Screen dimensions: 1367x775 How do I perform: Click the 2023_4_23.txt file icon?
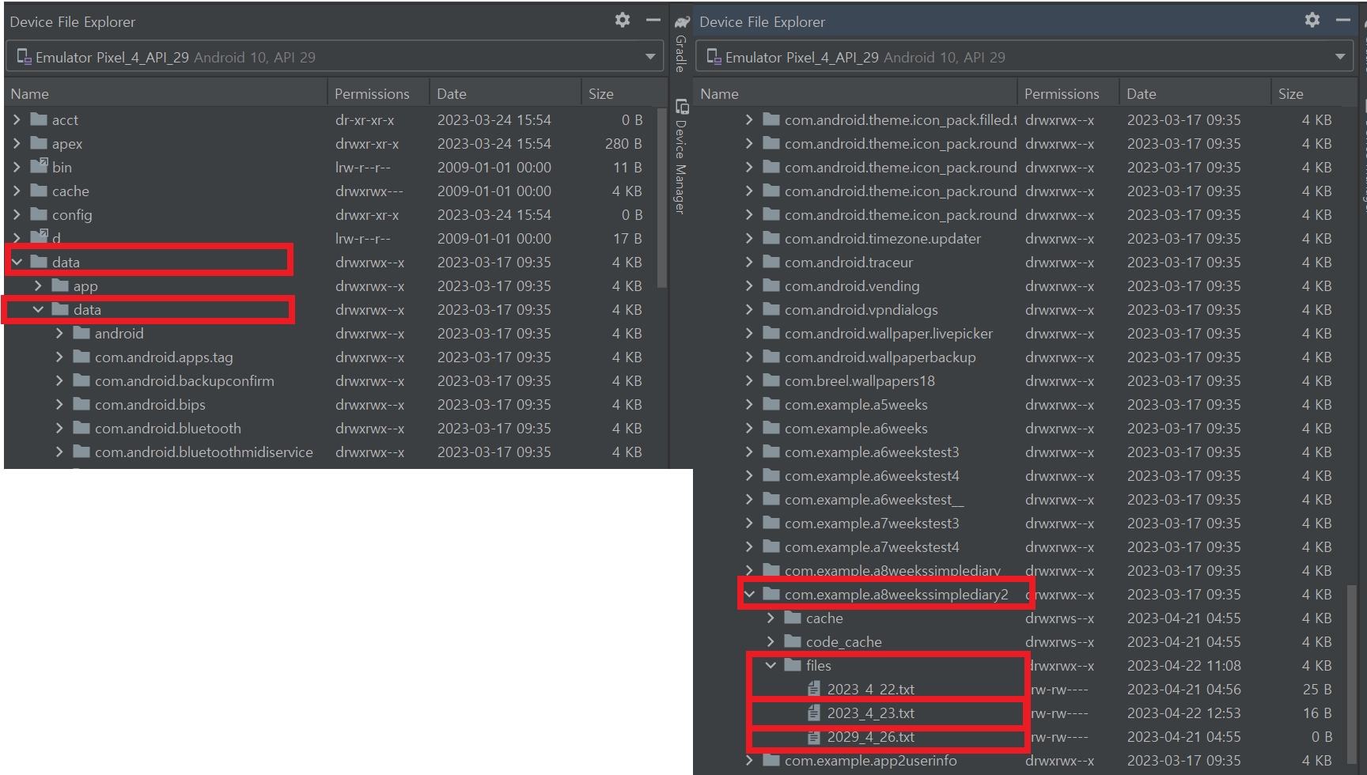pyautogui.click(x=813, y=713)
